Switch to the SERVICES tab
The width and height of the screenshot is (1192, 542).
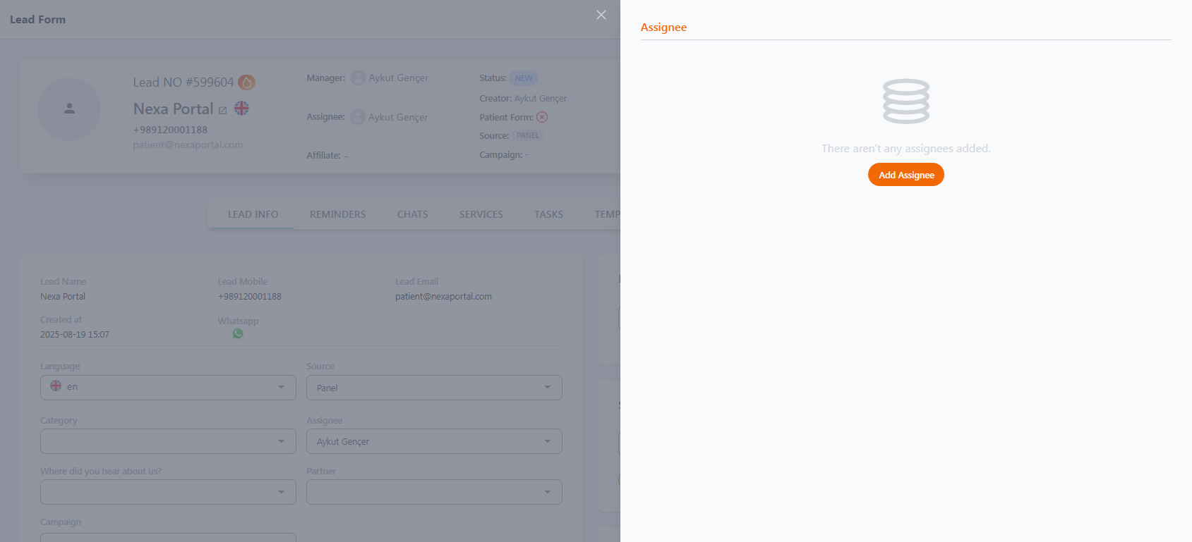pyautogui.click(x=481, y=214)
